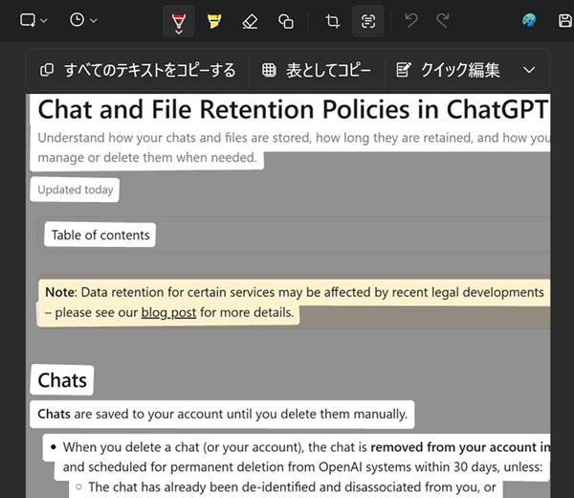Select the new snip rectangle mode icon
The image size is (574, 498).
[28, 20]
